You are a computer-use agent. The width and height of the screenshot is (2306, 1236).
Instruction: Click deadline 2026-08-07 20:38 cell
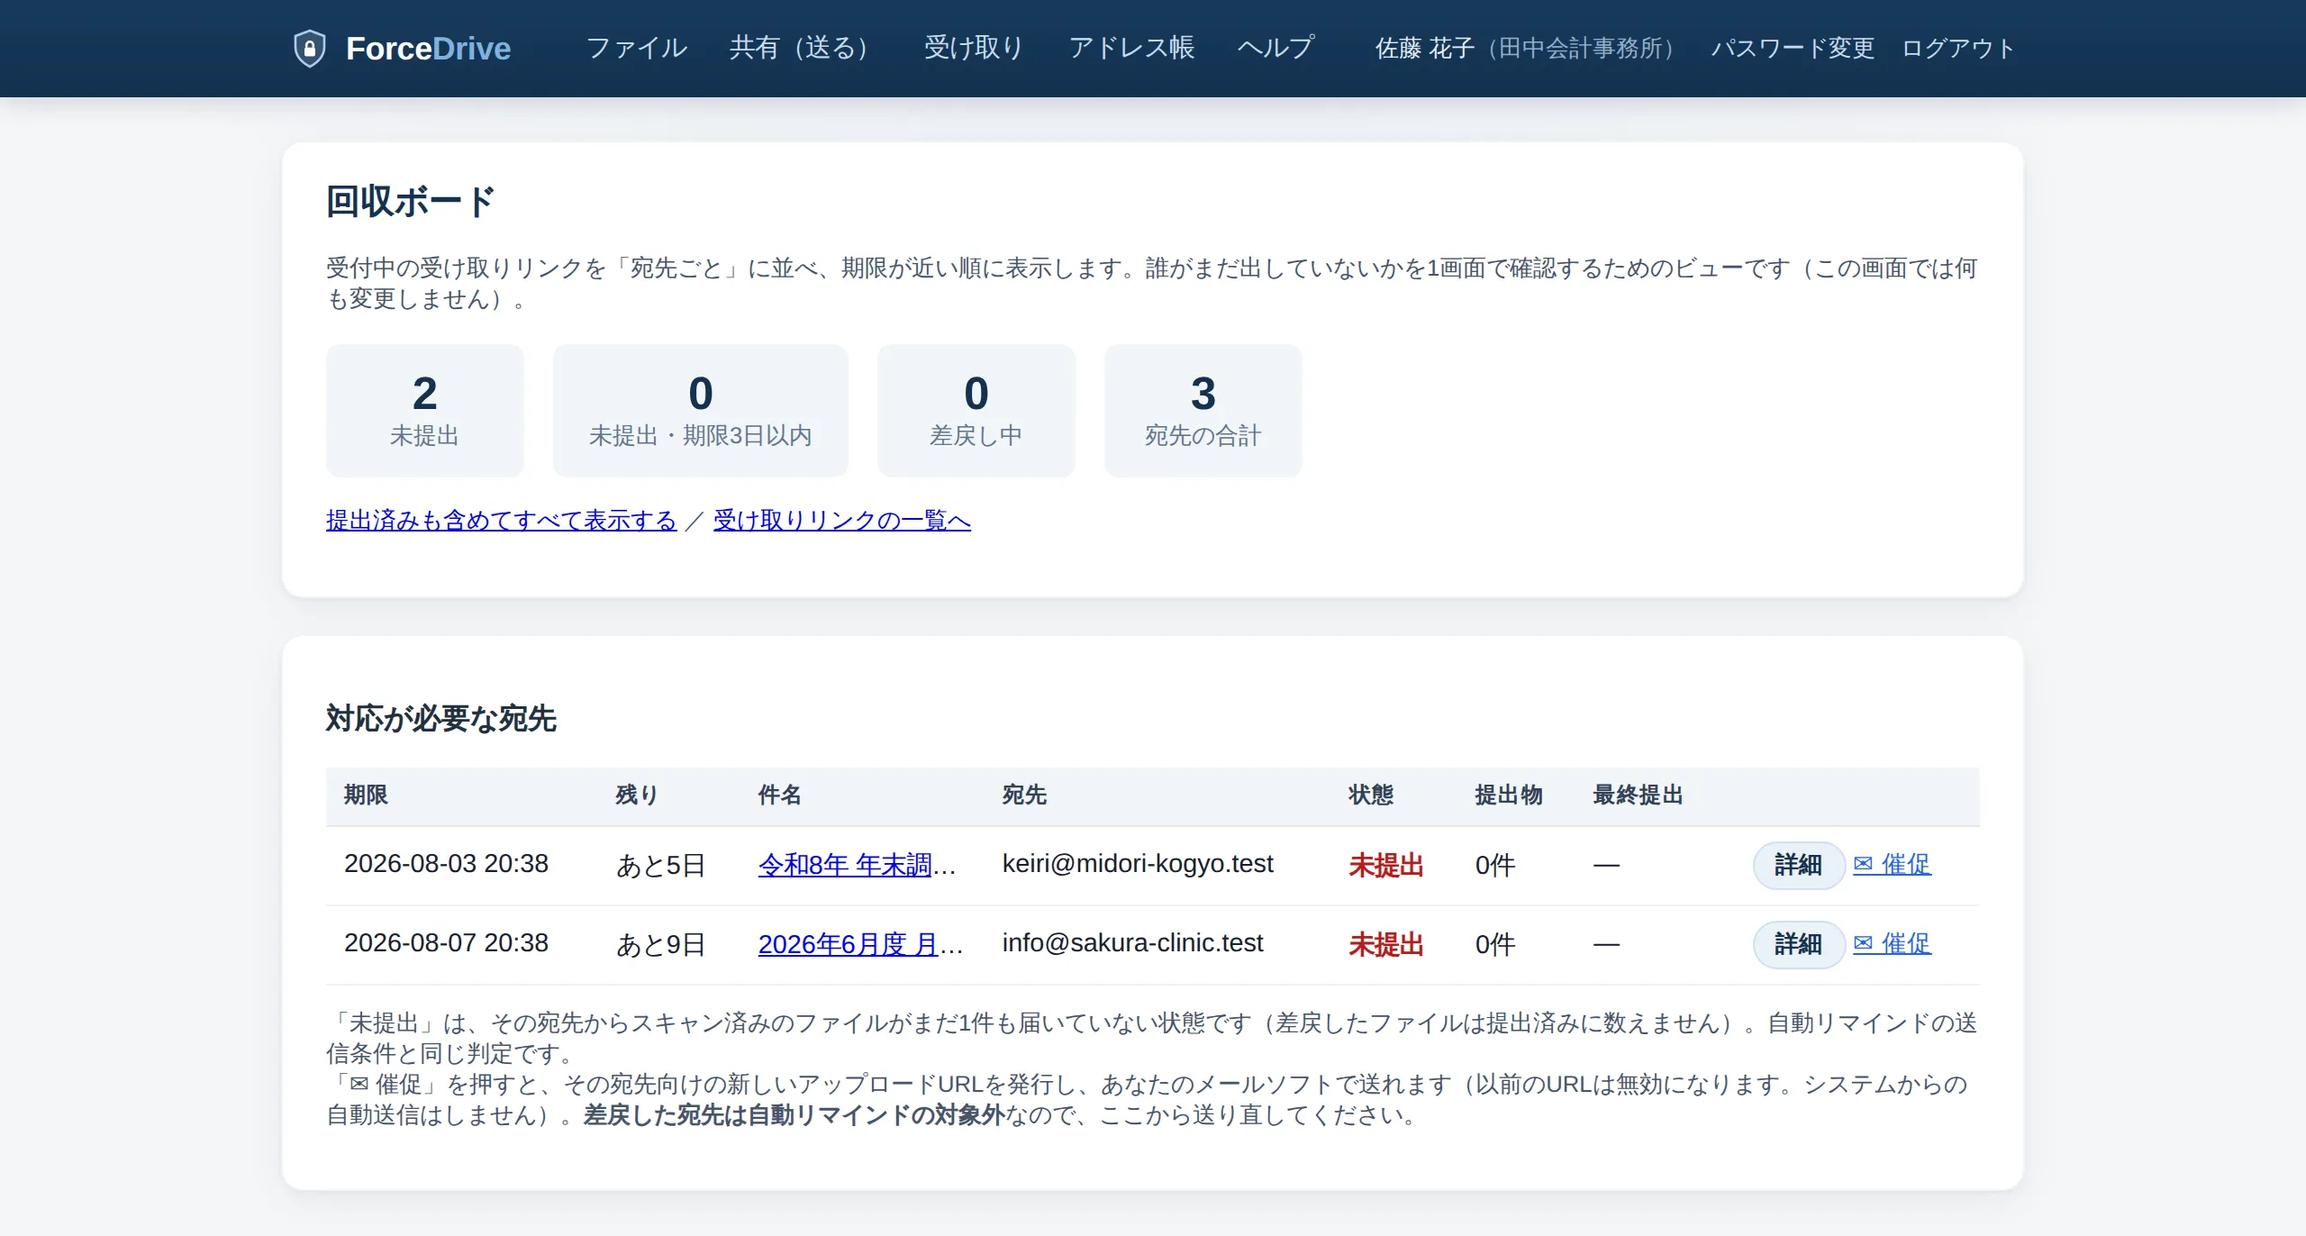(446, 944)
